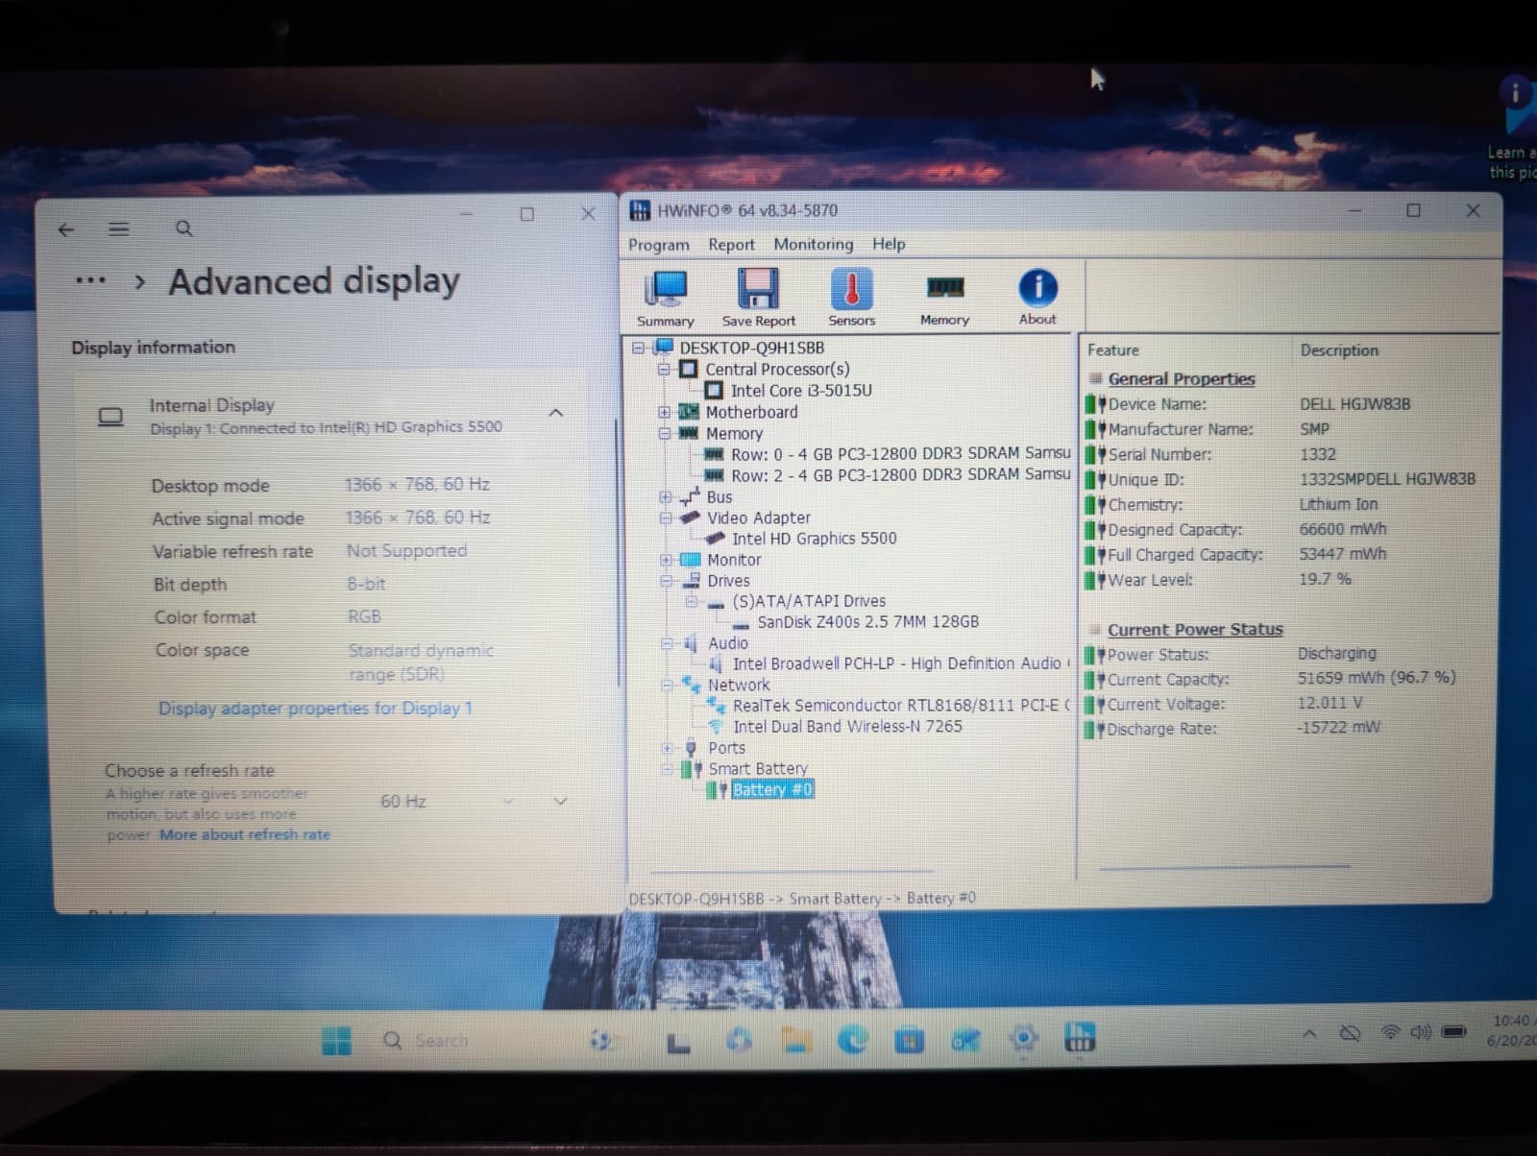This screenshot has height=1156, width=1537.
Task: Click the Description column header
Action: [1339, 350]
